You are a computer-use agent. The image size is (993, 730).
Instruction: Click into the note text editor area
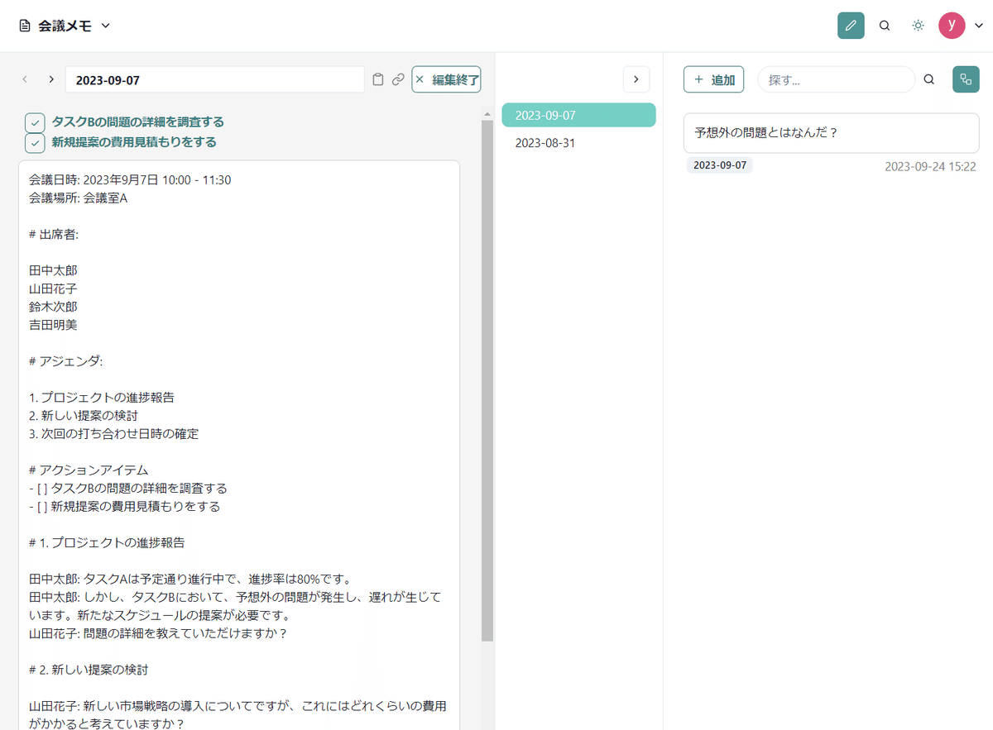tap(239, 446)
